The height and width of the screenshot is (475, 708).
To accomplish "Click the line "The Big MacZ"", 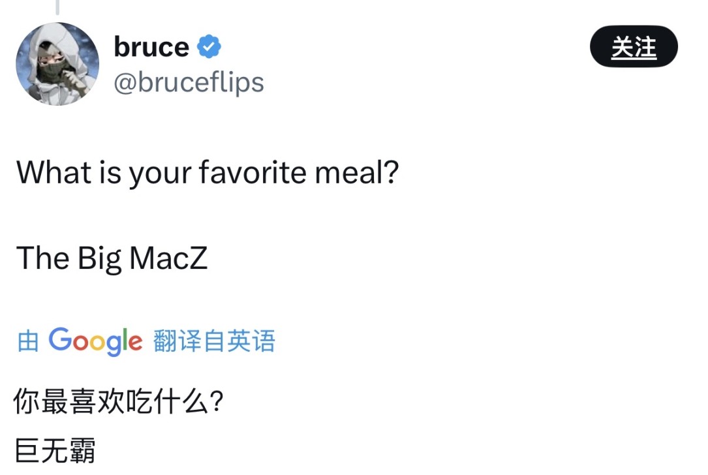I will [x=112, y=258].
